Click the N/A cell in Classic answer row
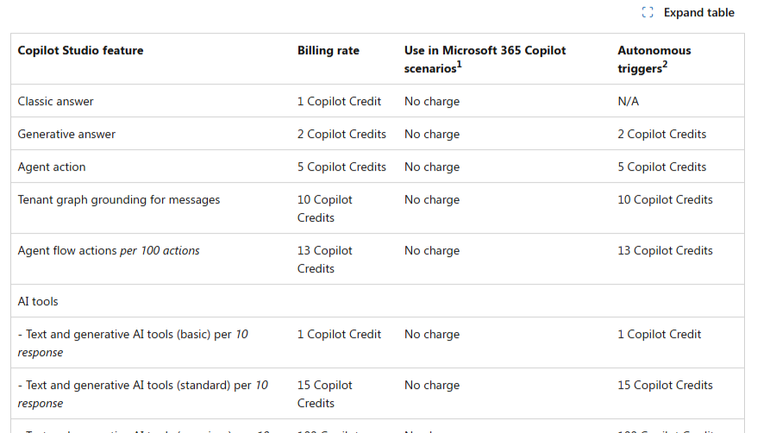Image resolution: width=770 pixels, height=433 pixels. [629, 102]
